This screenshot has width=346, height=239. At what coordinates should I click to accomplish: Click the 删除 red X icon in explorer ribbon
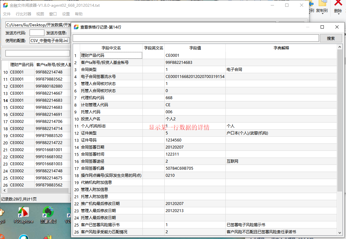coord(338,3)
